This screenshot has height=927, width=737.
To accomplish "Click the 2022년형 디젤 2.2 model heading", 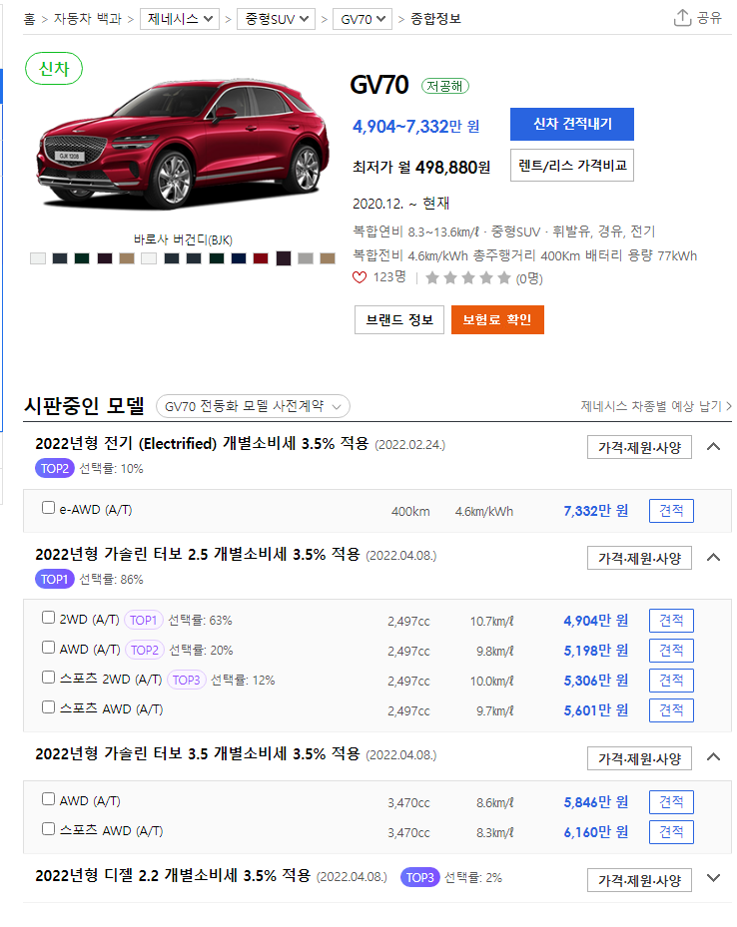I will click(x=173, y=875).
